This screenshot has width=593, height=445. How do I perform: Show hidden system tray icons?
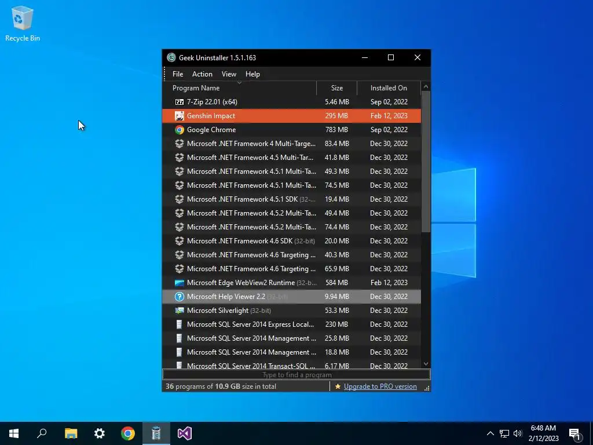(x=490, y=433)
